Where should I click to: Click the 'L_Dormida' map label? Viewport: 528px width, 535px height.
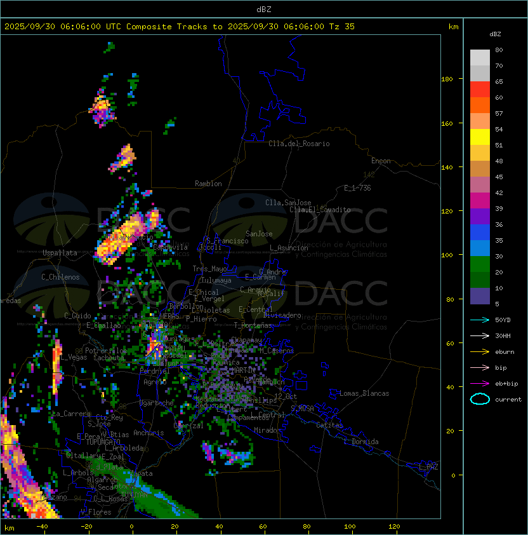tap(361, 442)
